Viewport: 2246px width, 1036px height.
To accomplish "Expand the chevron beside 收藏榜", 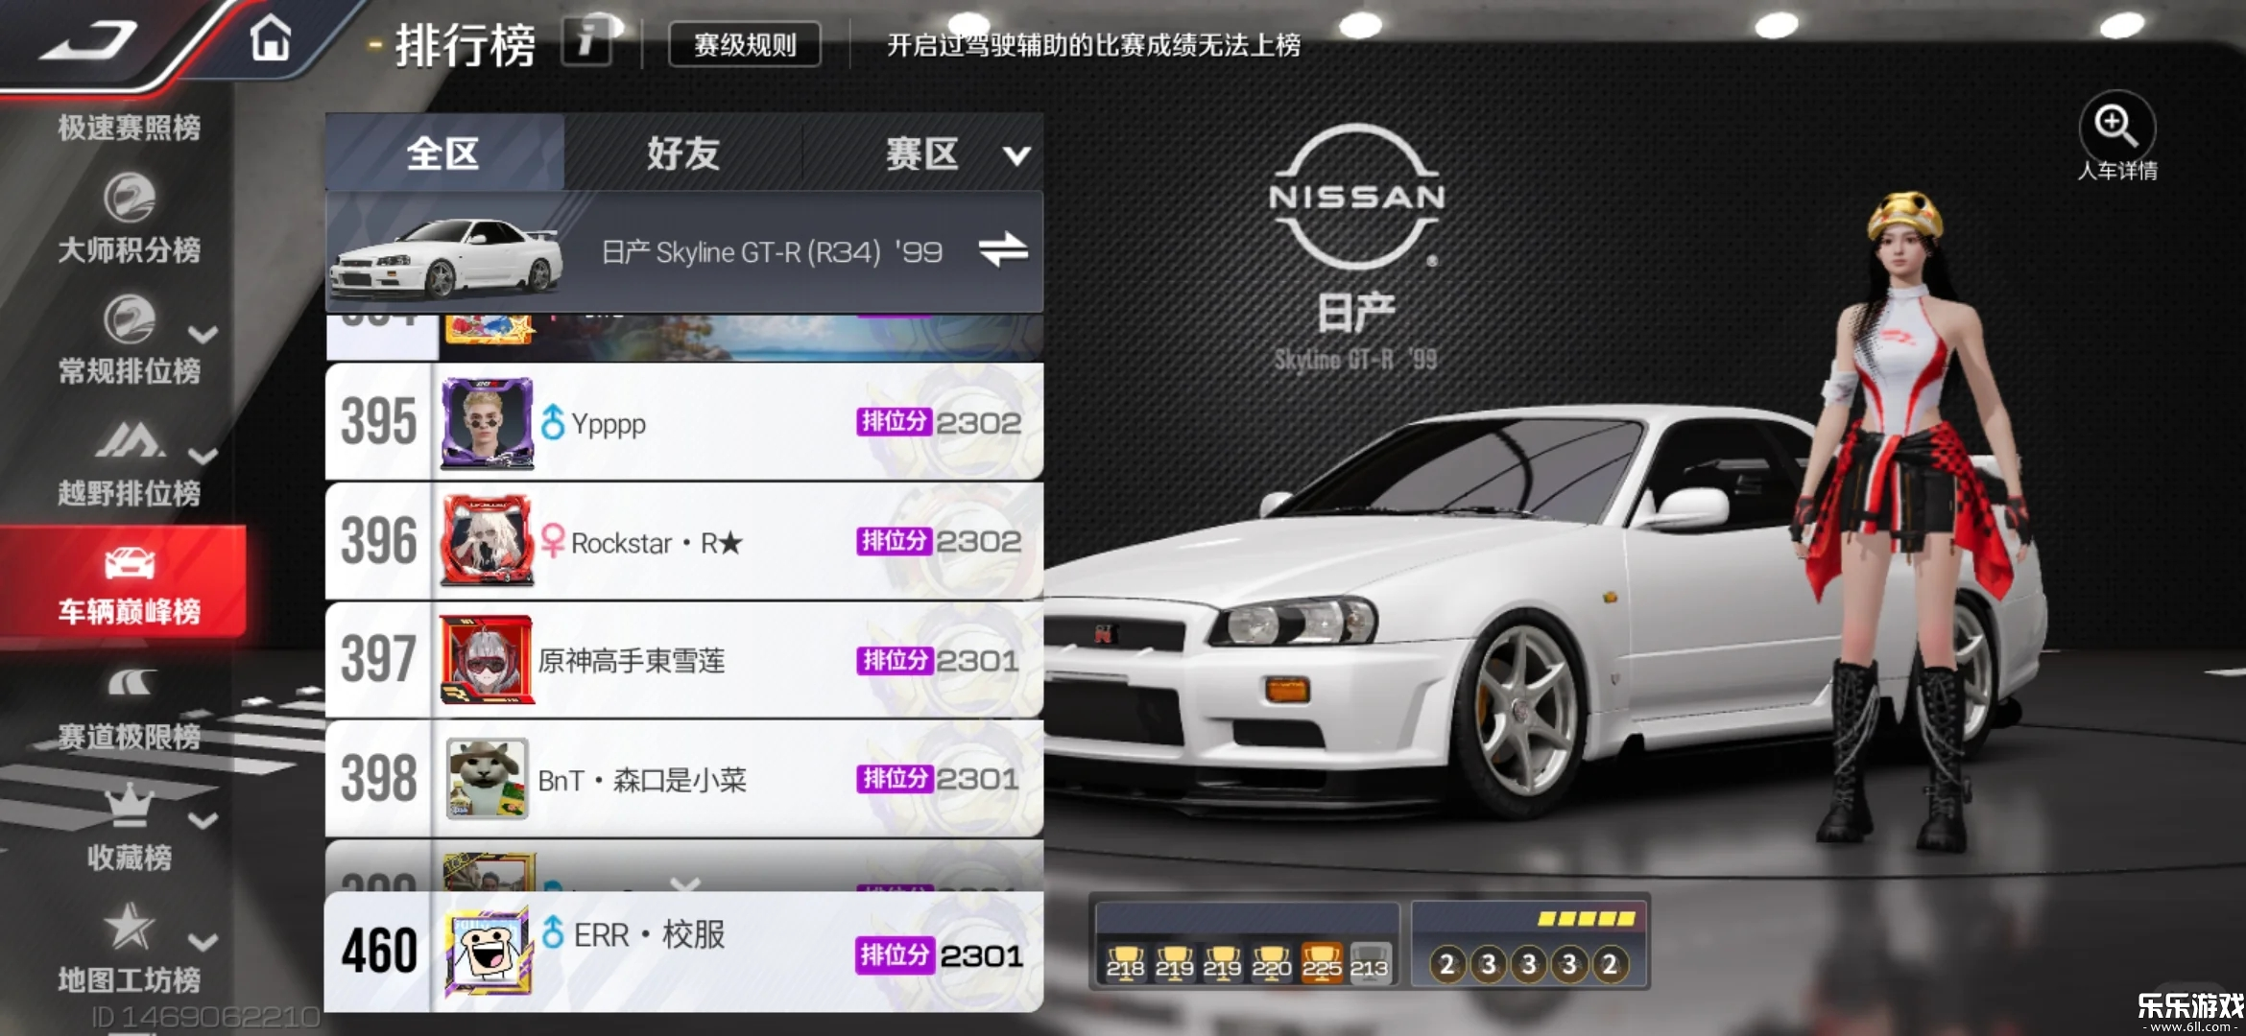I will 203,820.
